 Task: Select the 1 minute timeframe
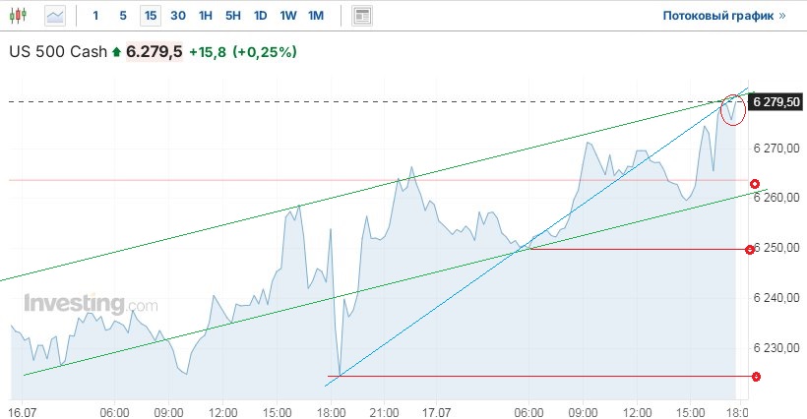click(95, 16)
